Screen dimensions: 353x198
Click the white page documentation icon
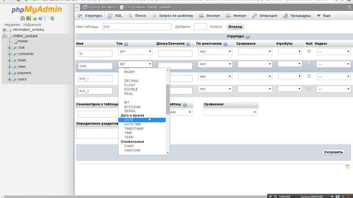coord(46,18)
